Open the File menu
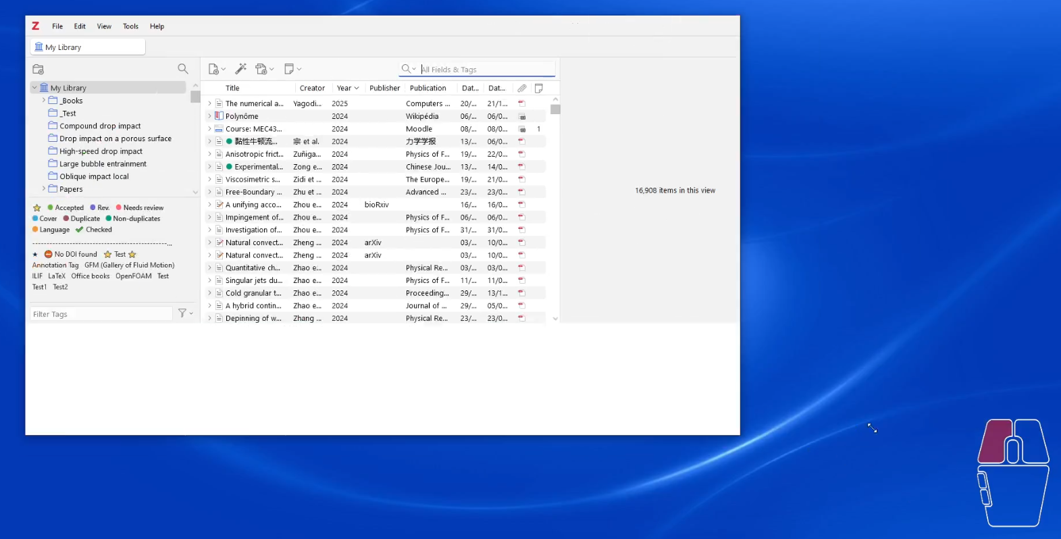The height and width of the screenshot is (539, 1061). (57, 26)
